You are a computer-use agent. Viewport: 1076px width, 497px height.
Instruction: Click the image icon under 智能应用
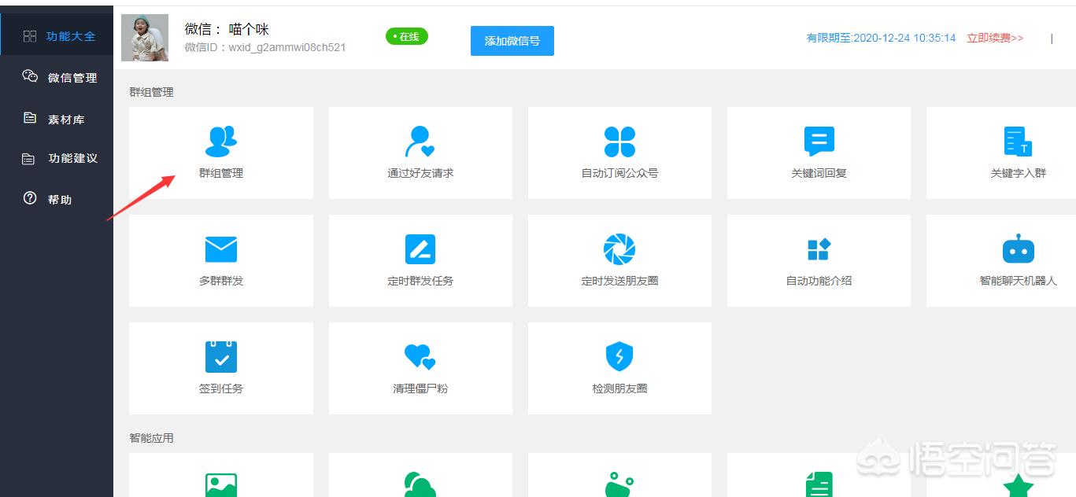pyautogui.click(x=221, y=484)
